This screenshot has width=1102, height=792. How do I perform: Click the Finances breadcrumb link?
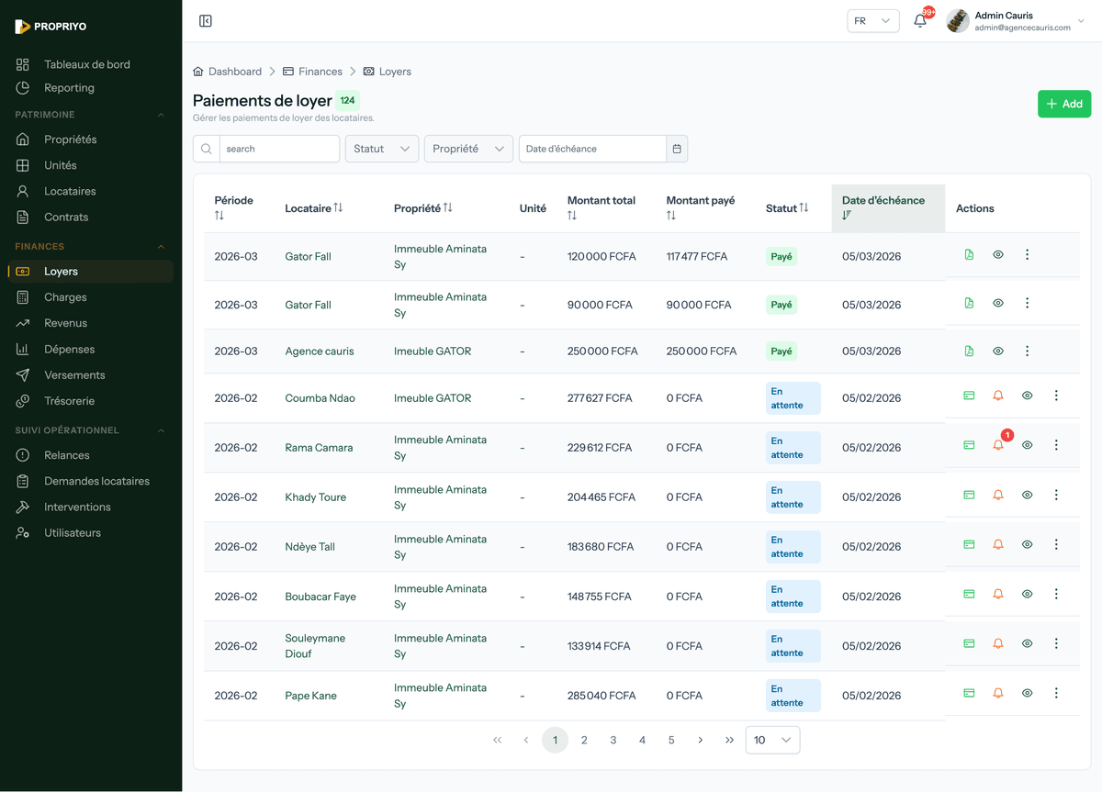[x=320, y=72]
